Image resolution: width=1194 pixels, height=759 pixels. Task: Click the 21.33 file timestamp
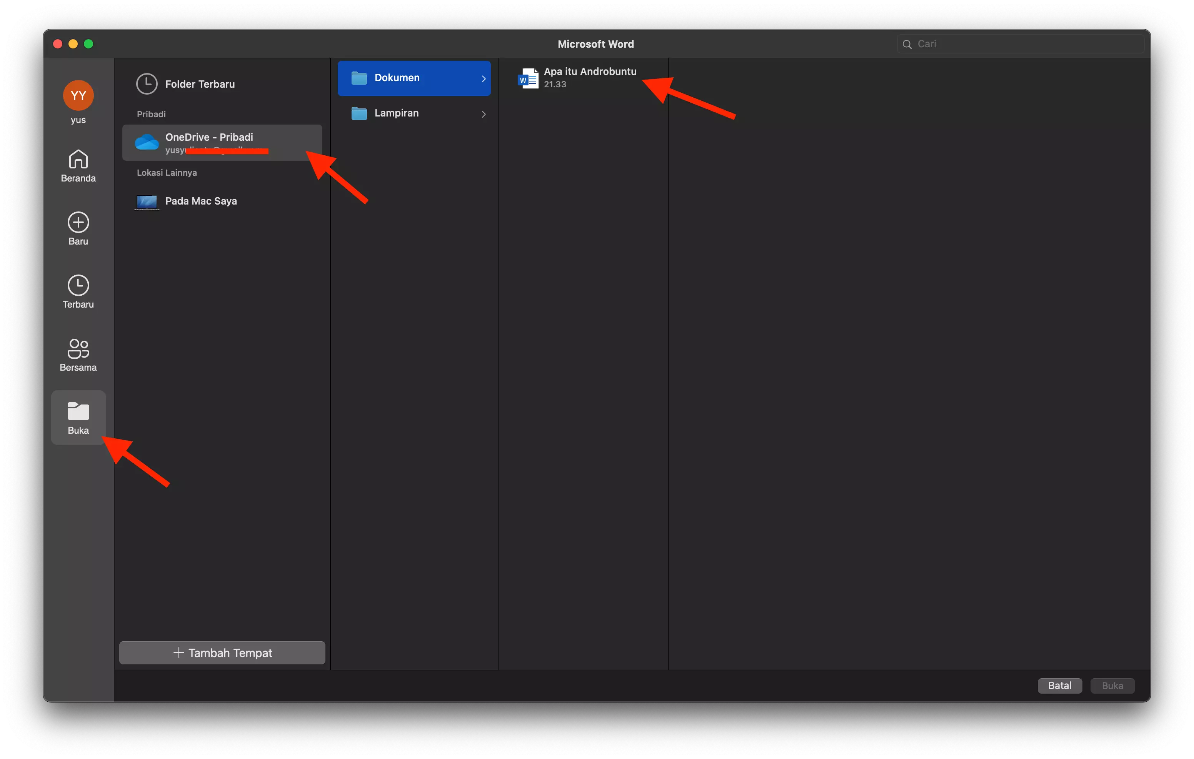click(x=555, y=84)
